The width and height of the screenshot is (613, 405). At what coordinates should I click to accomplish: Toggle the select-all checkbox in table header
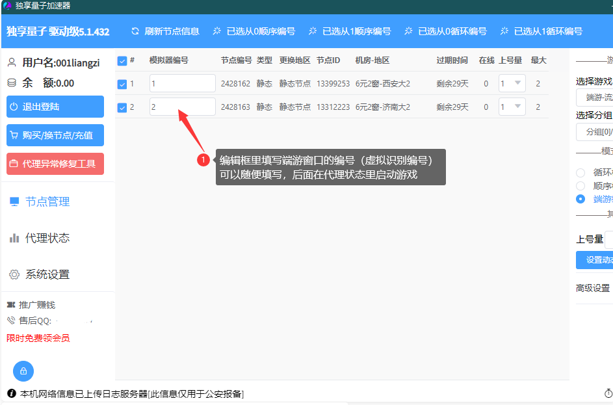[x=122, y=61]
